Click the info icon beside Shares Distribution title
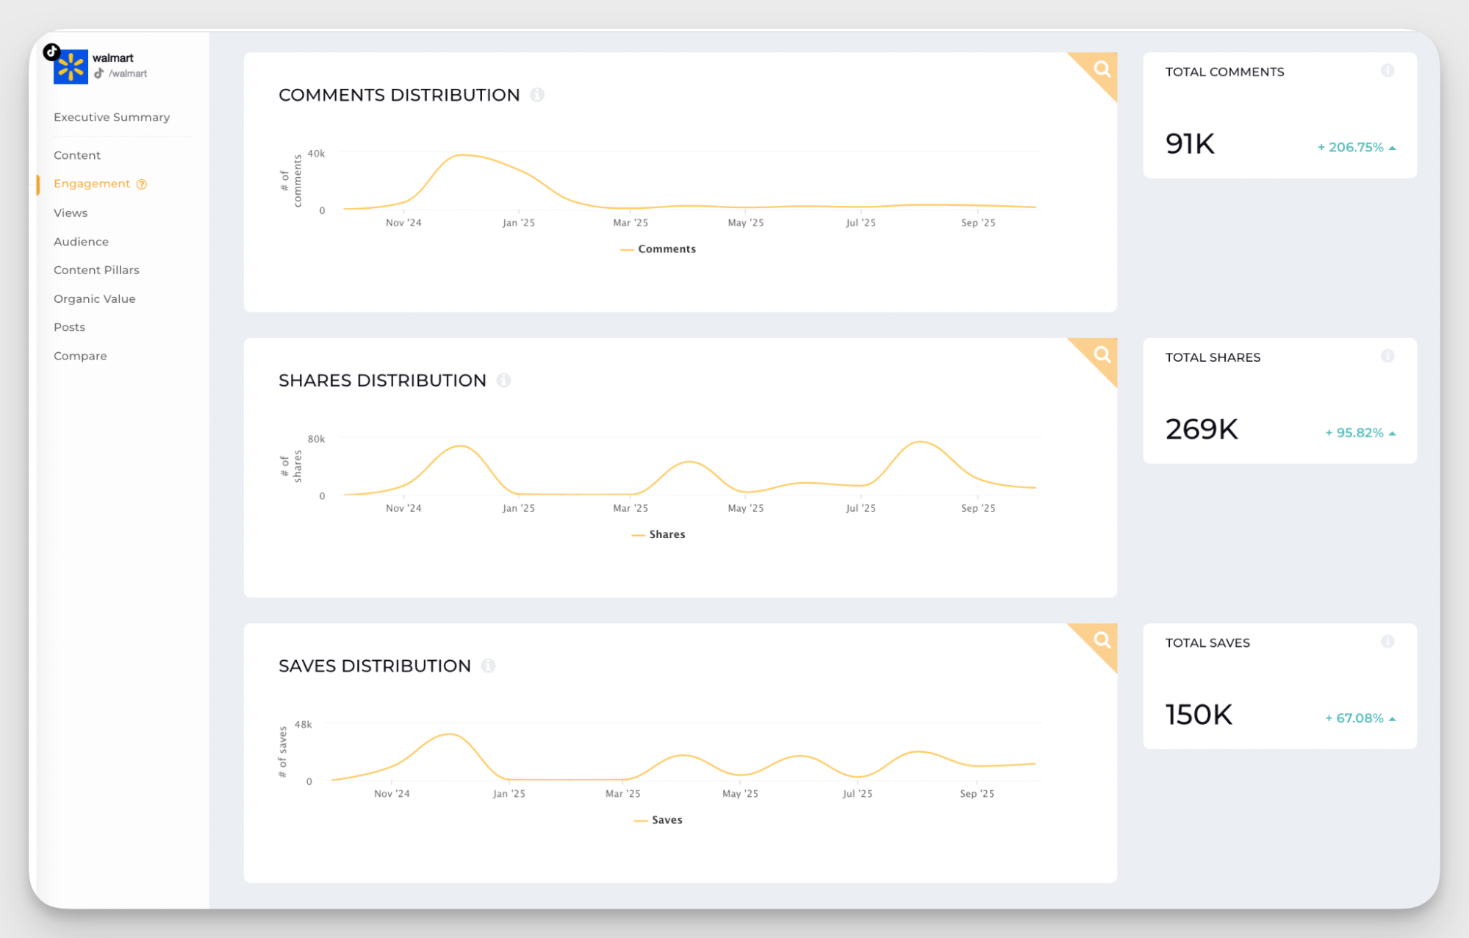The height and width of the screenshot is (938, 1469). coord(503,380)
